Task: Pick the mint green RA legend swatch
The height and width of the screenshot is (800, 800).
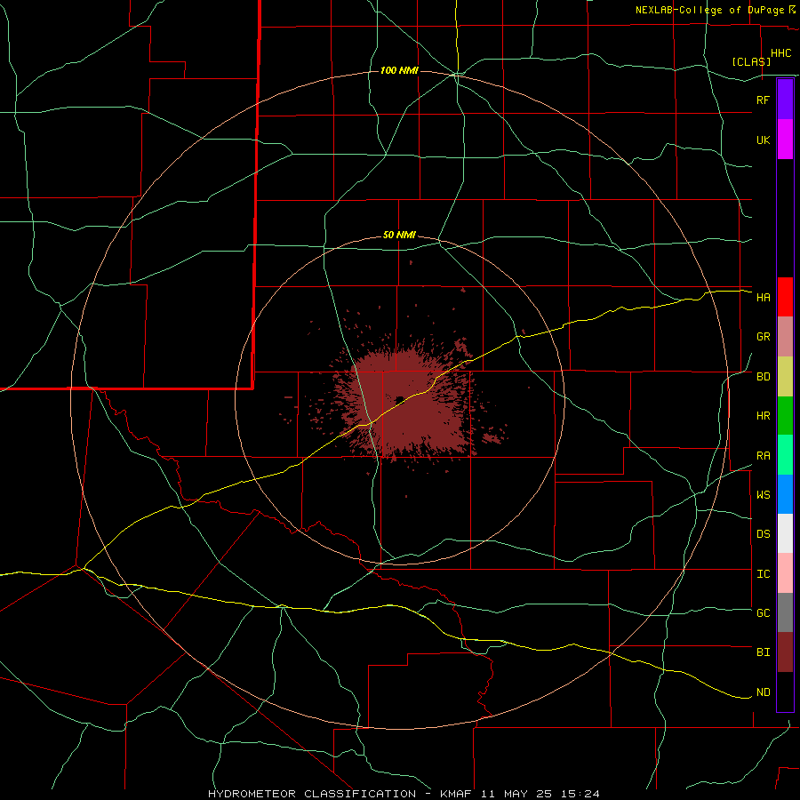Action: (x=785, y=455)
